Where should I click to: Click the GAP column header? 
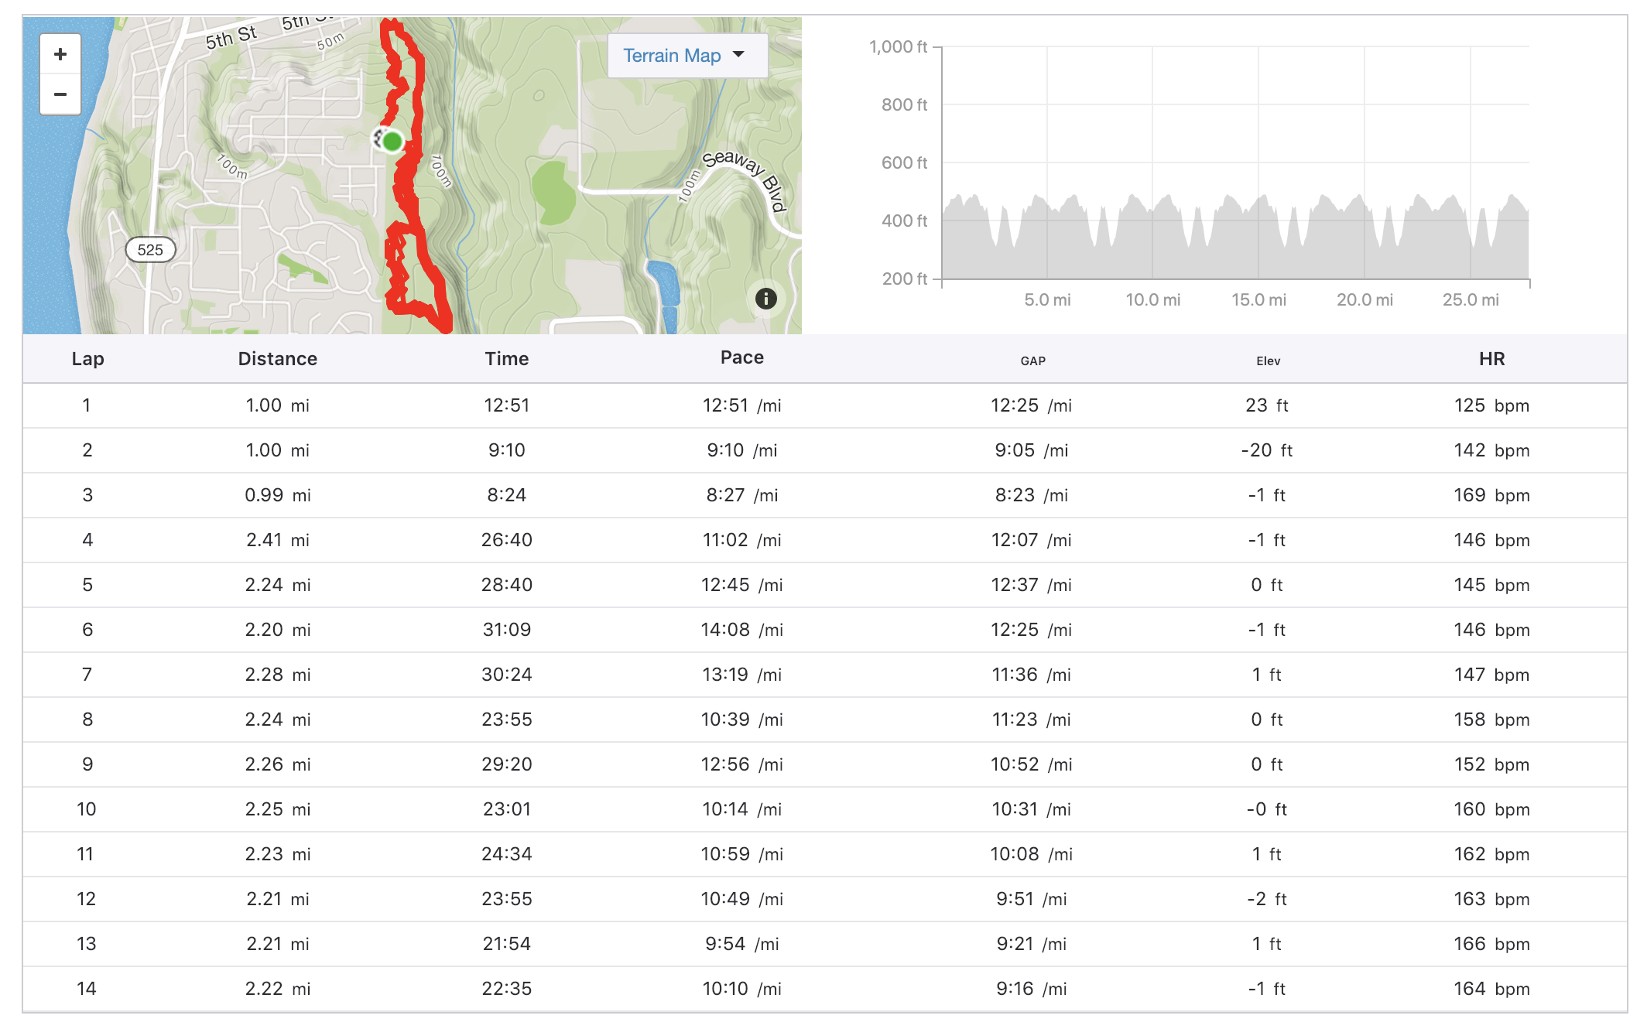tap(1032, 361)
